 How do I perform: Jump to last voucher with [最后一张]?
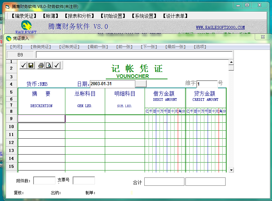[x=175, y=47]
